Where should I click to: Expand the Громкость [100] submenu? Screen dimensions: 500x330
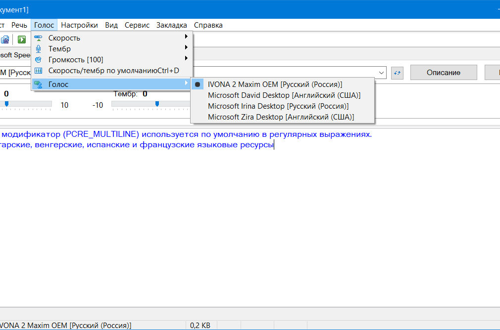pyautogui.click(x=112, y=59)
